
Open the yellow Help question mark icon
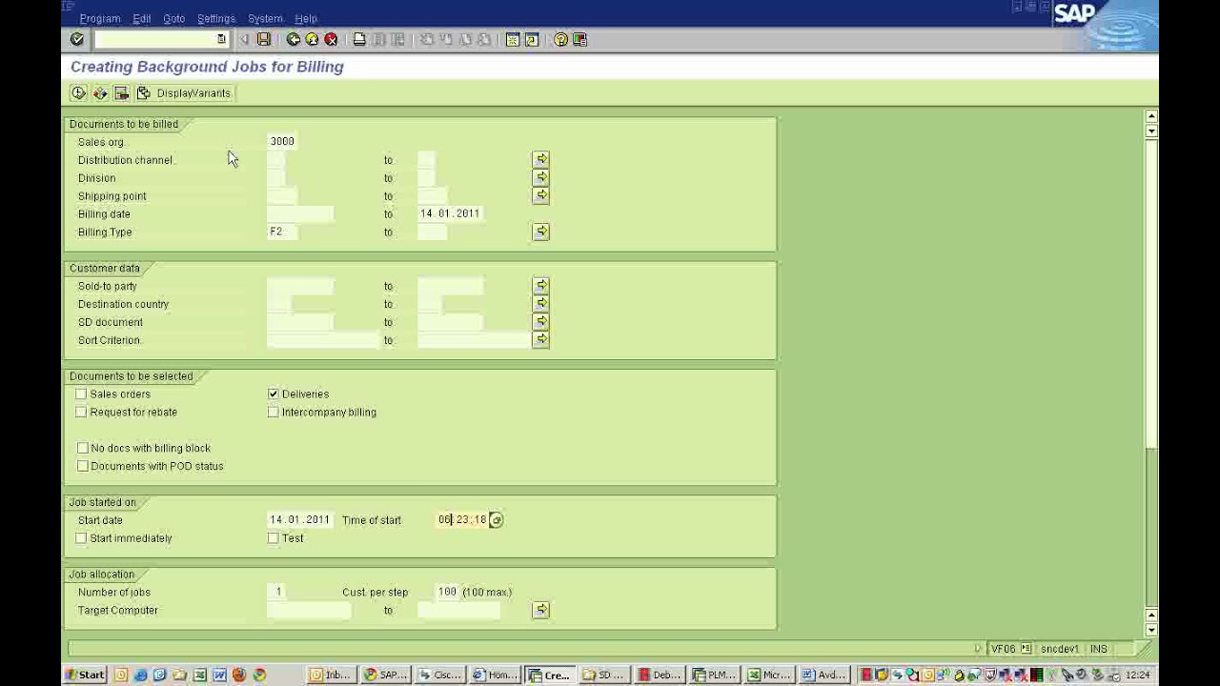pos(560,39)
